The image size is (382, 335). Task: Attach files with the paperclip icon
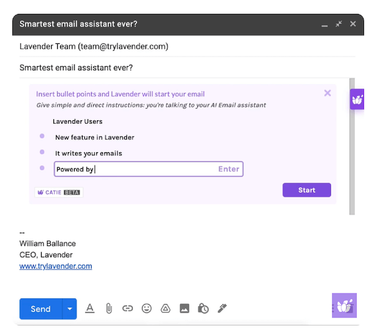point(108,309)
